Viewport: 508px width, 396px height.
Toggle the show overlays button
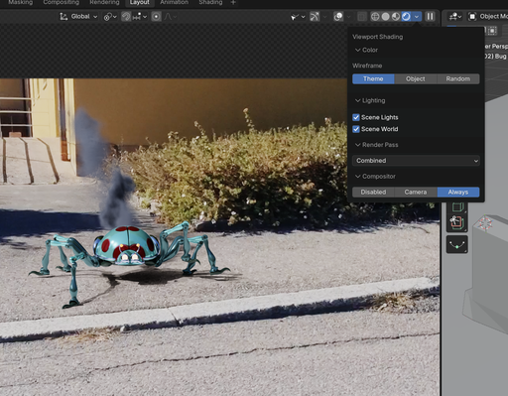point(338,17)
